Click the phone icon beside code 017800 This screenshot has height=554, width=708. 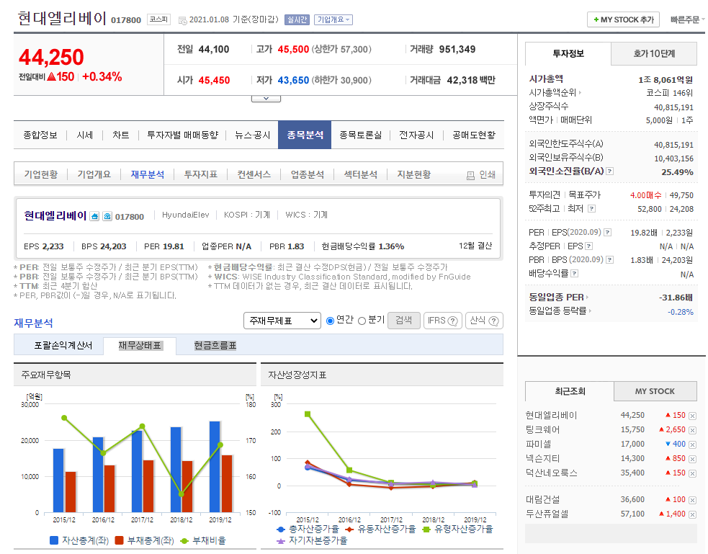pos(107,216)
